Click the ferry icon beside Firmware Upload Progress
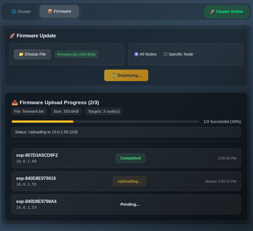The height and width of the screenshot is (231, 253). coord(15,102)
